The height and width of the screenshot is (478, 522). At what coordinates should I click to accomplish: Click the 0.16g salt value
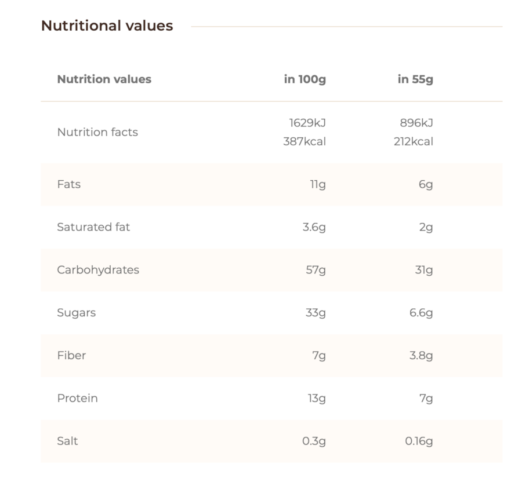click(419, 441)
